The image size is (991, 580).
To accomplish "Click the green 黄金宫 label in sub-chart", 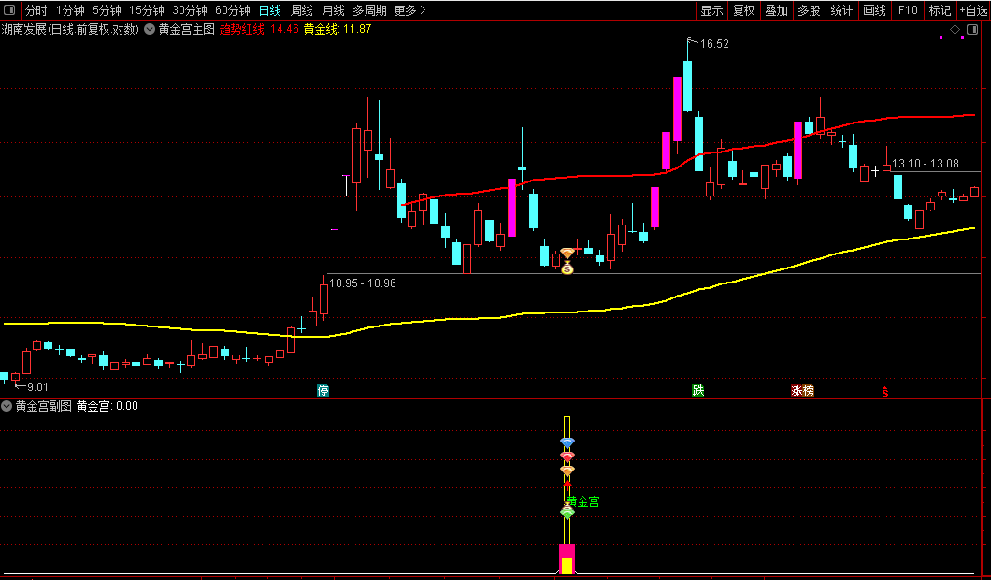I will [582, 501].
